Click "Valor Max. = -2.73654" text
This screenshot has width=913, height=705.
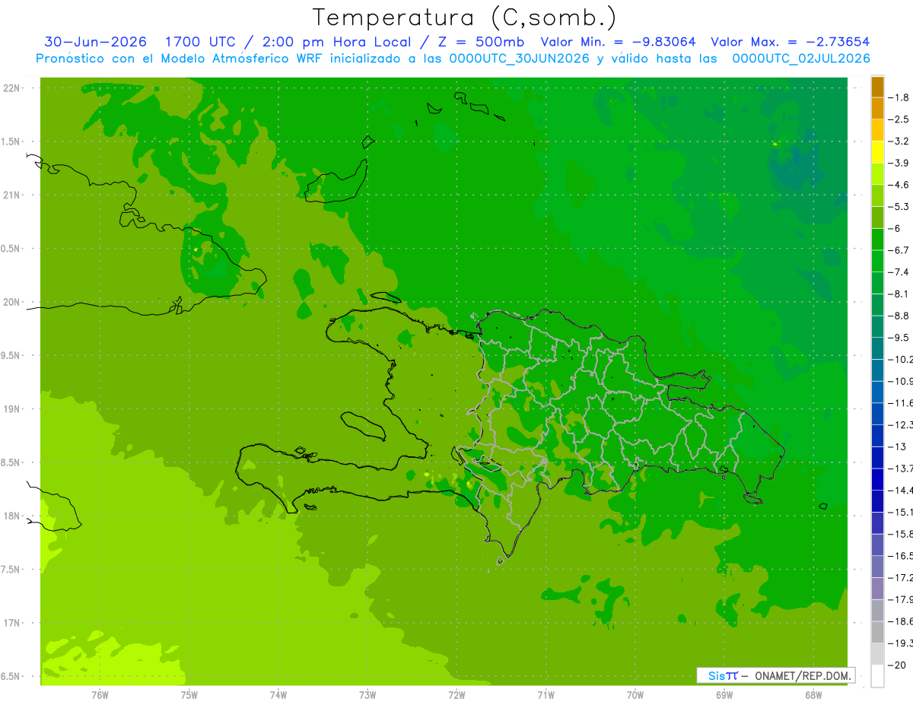pyautogui.click(x=790, y=42)
